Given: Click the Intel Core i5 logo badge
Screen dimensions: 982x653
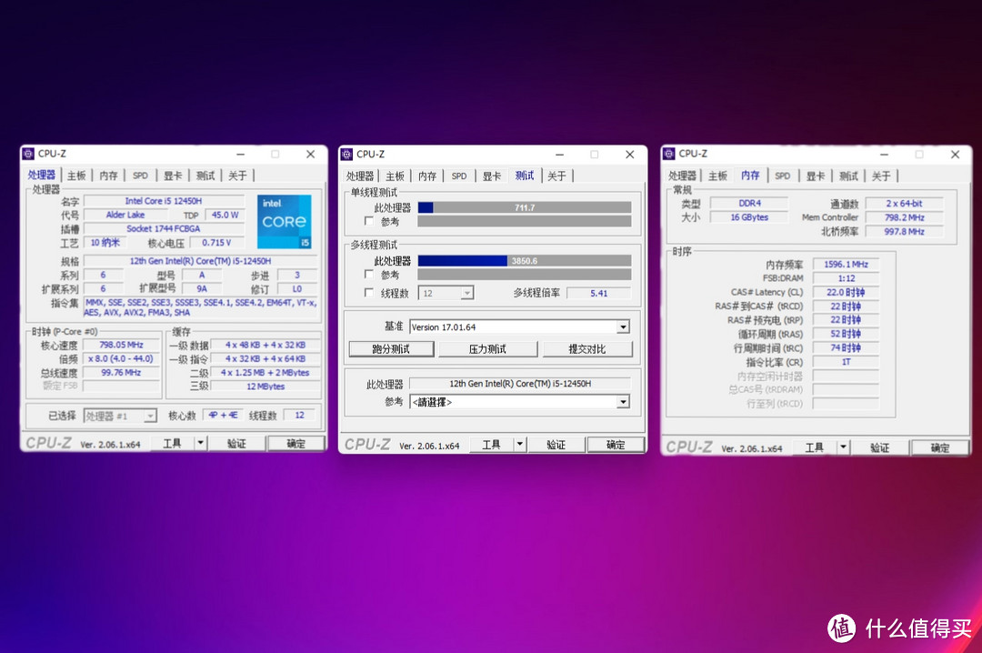Looking at the screenshot, I should [285, 221].
